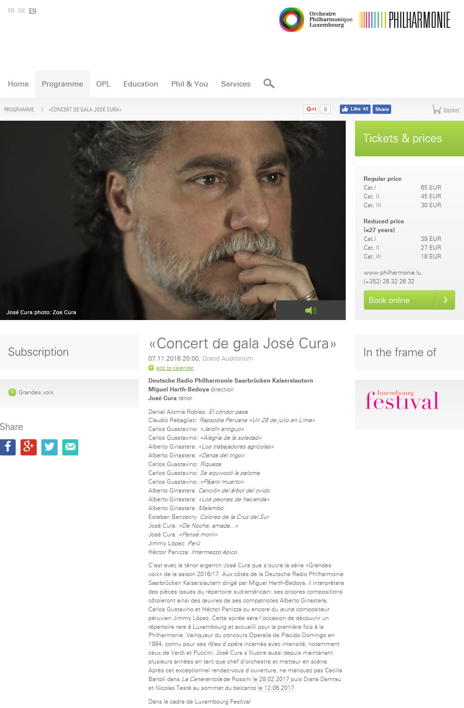Switch language to DE

click(x=22, y=11)
